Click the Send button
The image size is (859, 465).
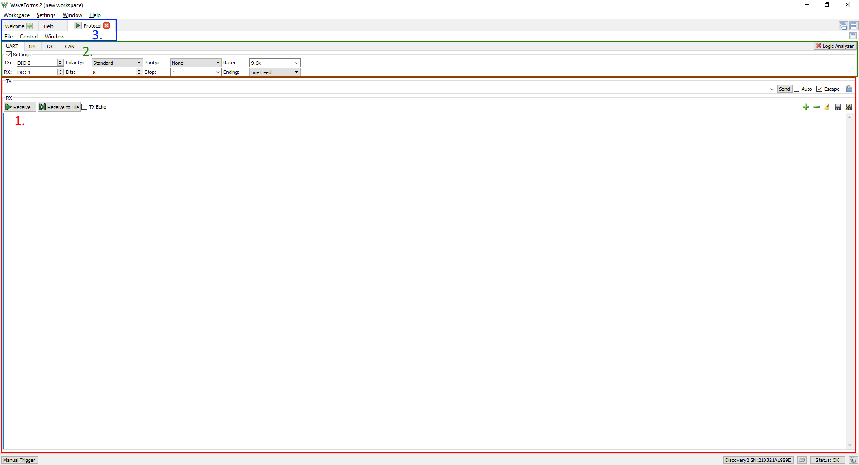pos(784,89)
